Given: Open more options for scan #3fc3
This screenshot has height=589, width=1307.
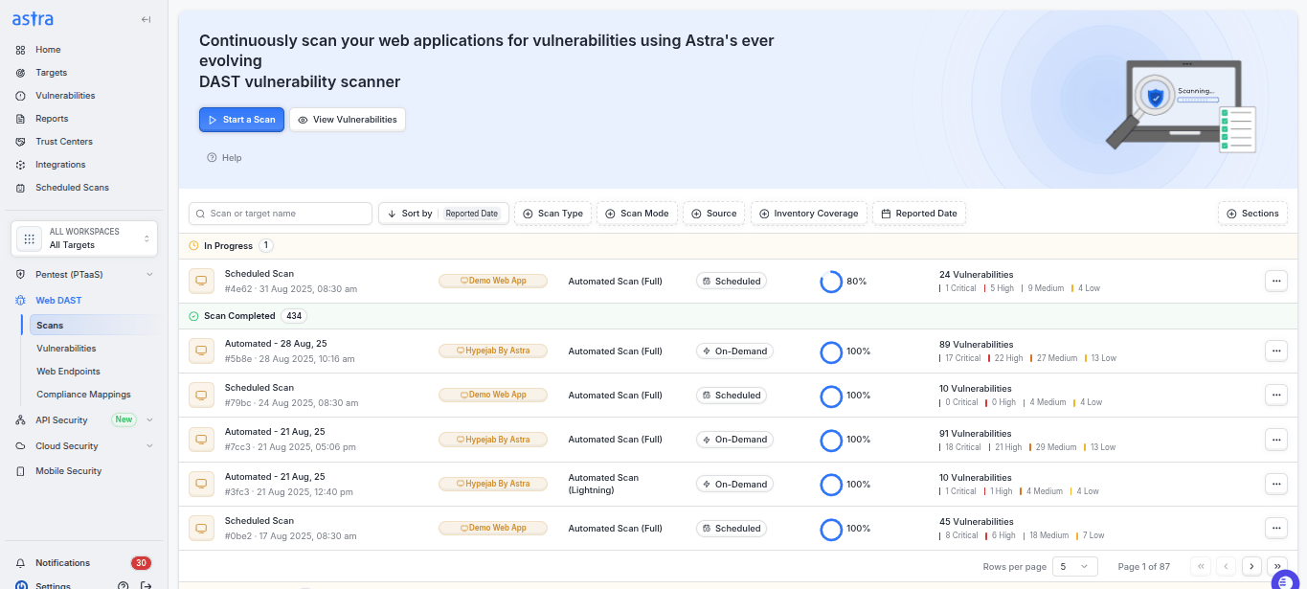Looking at the screenshot, I should (1275, 484).
